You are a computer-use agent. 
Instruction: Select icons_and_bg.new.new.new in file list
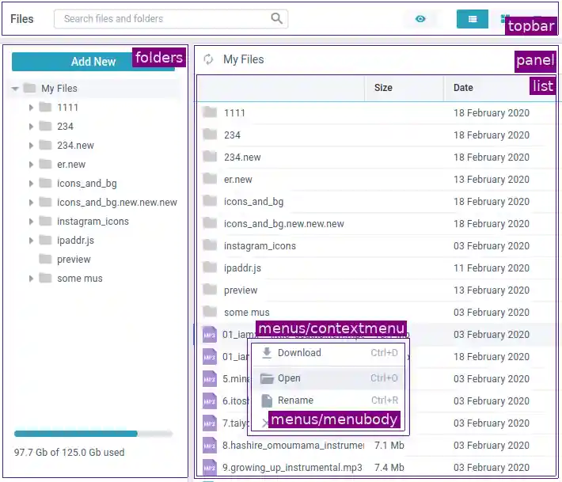tap(284, 224)
